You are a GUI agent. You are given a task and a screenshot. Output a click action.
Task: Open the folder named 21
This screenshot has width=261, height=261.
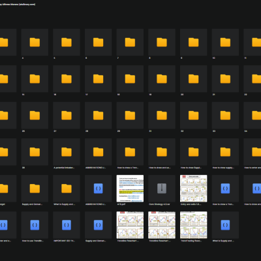click(x=225, y=79)
